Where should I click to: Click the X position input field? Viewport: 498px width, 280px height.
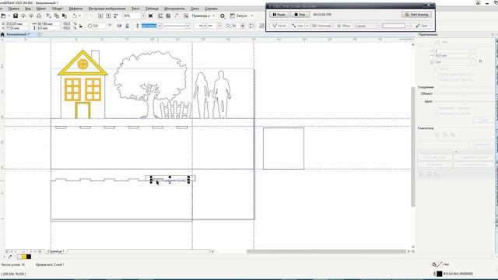[16, 24]
